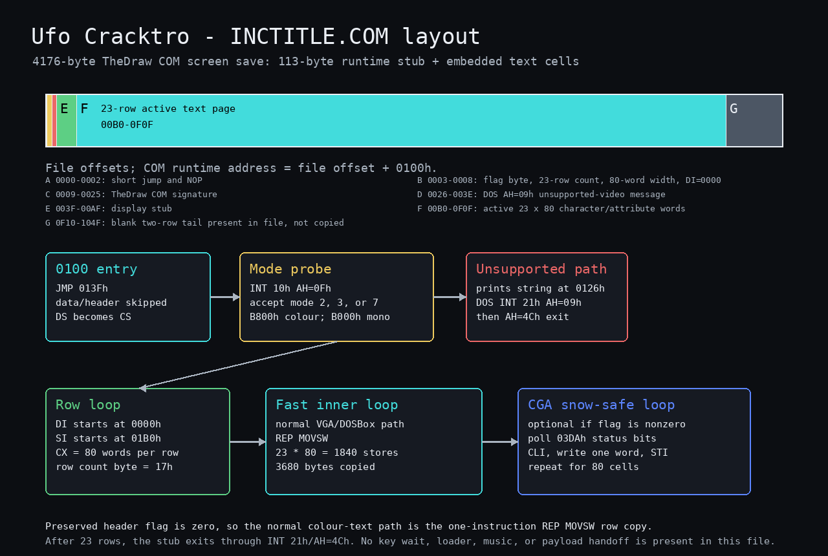
Task: Click the line DI starts at 0000h
Action: pos(108,424)
